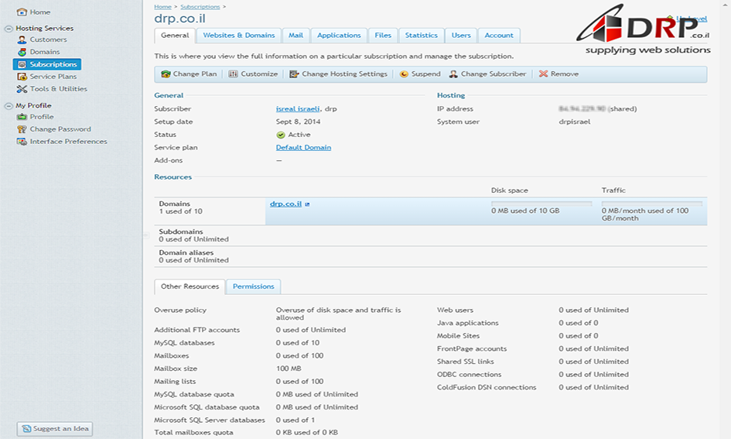731x439 pixels.
Task: Collapse the My Profile section
Action: 9,105
